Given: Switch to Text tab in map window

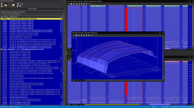Looking at the screenshot, I should (x=74, y=80).
